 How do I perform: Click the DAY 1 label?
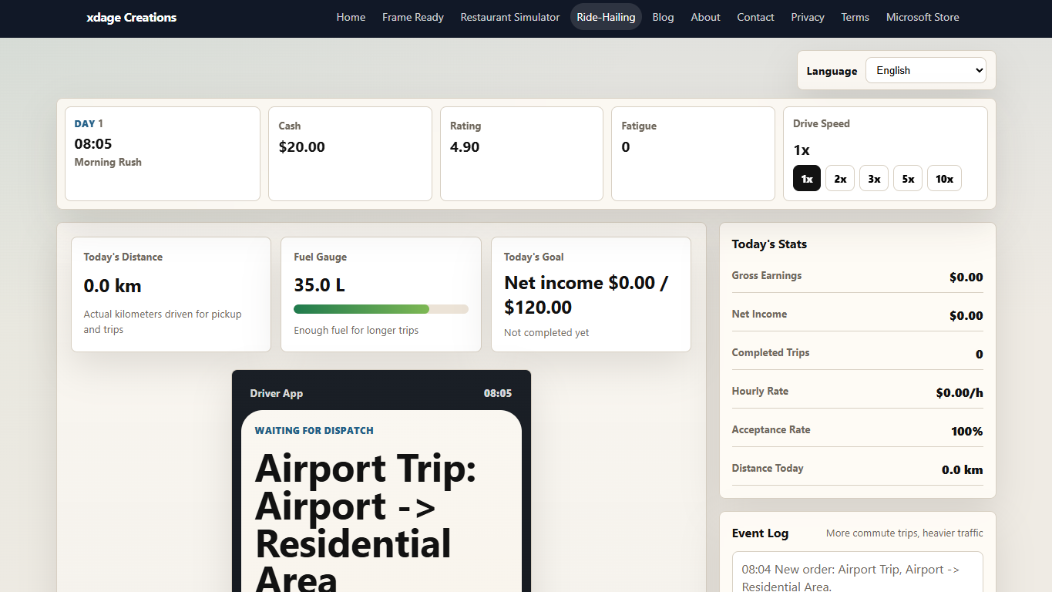pos(89,123)
